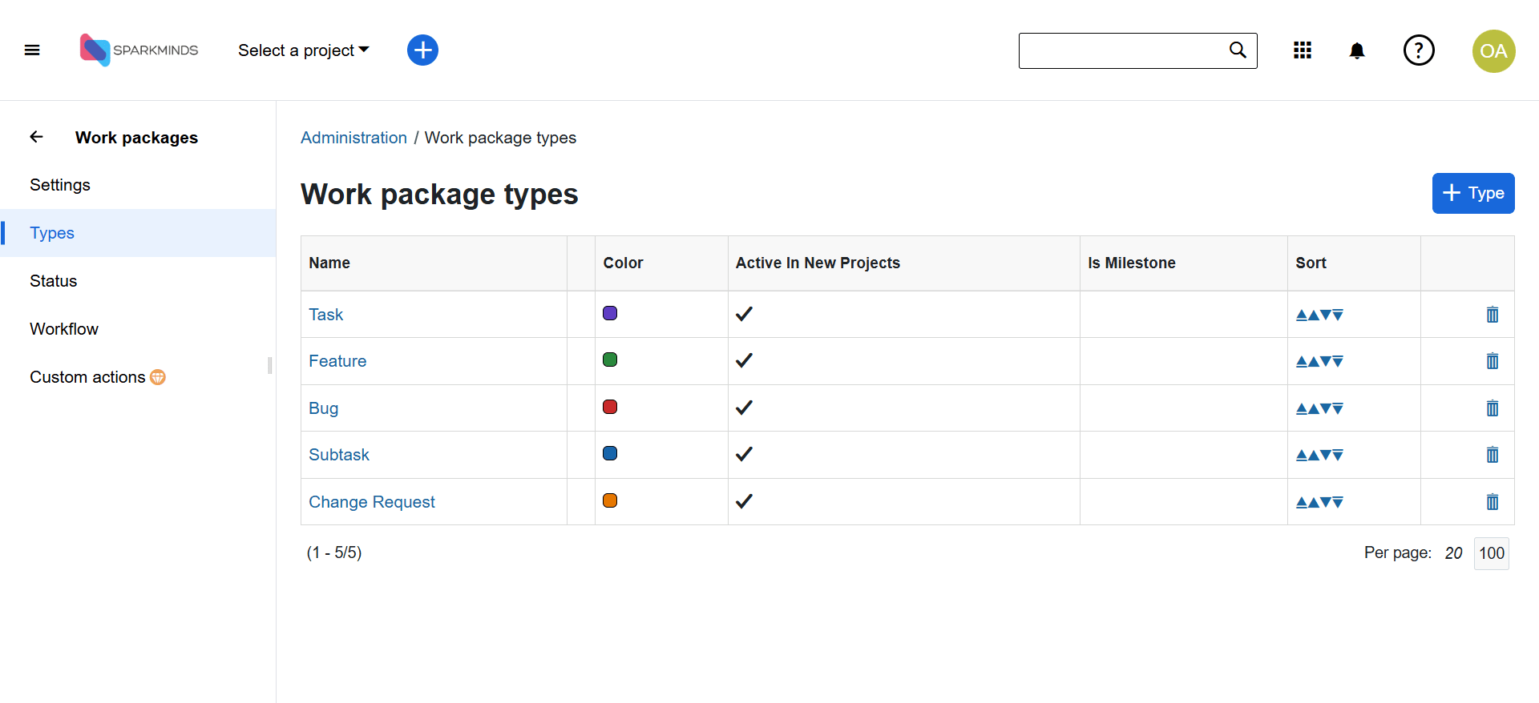
Task: Move Task type to the bottom
Action: coord(1338,315)
